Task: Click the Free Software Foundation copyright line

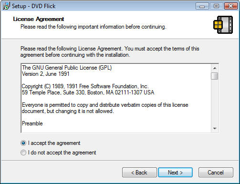Action: click(x=85, y=86)
